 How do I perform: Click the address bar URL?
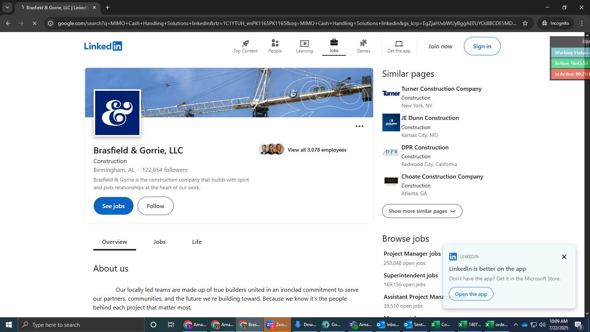pos(287,23)
